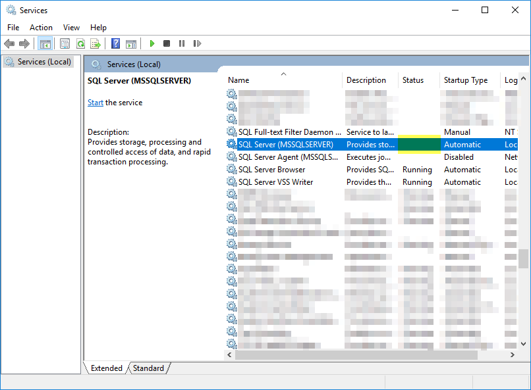Click gear icon of SQL Server VSS Writer row
This screenshot has height=390, width=531.
point(232,182)
